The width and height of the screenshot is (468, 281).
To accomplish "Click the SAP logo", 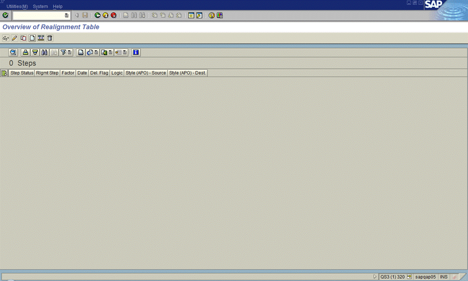I will 433,5.
